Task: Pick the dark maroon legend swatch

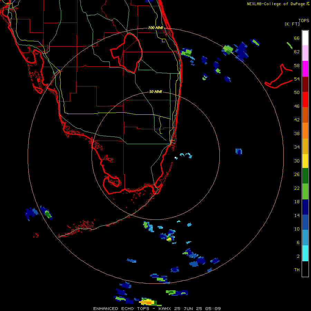Action: [x=305, y=84]
